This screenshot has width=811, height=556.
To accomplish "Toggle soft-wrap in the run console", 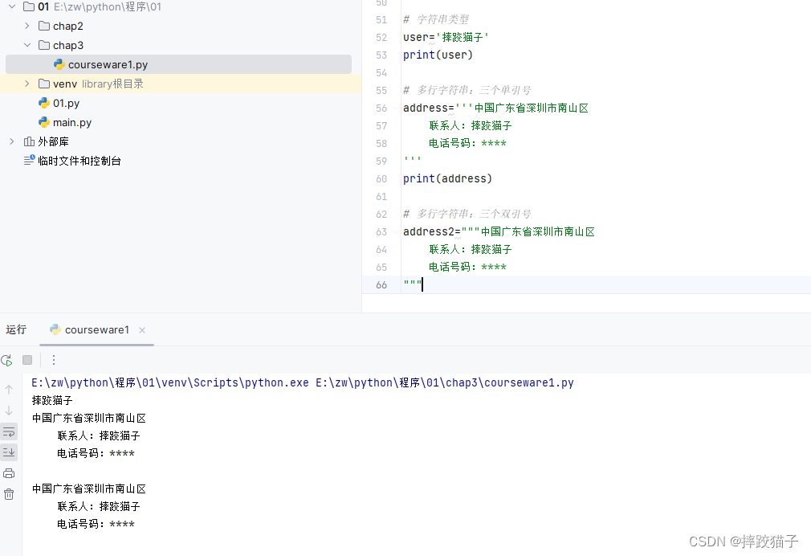I will click(9, 431).
